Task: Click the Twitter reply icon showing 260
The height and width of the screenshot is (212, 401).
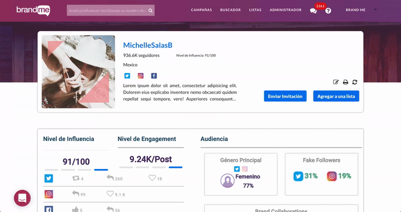Action: click(110, 177)
